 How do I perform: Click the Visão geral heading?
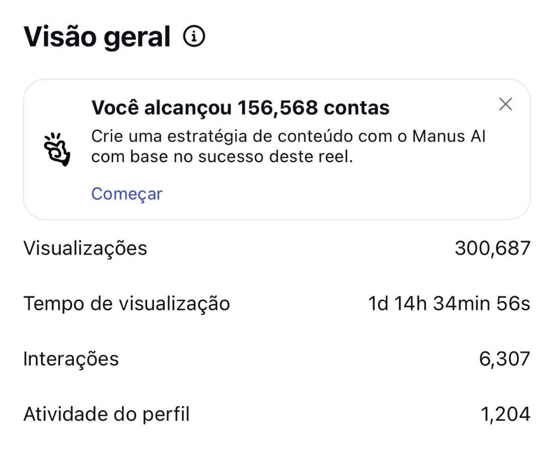coord(97,37)
